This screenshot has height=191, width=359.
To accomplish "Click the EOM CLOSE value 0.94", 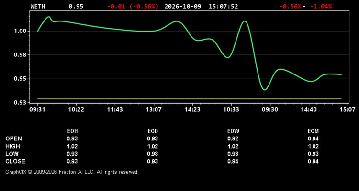I will click(313, 161).
